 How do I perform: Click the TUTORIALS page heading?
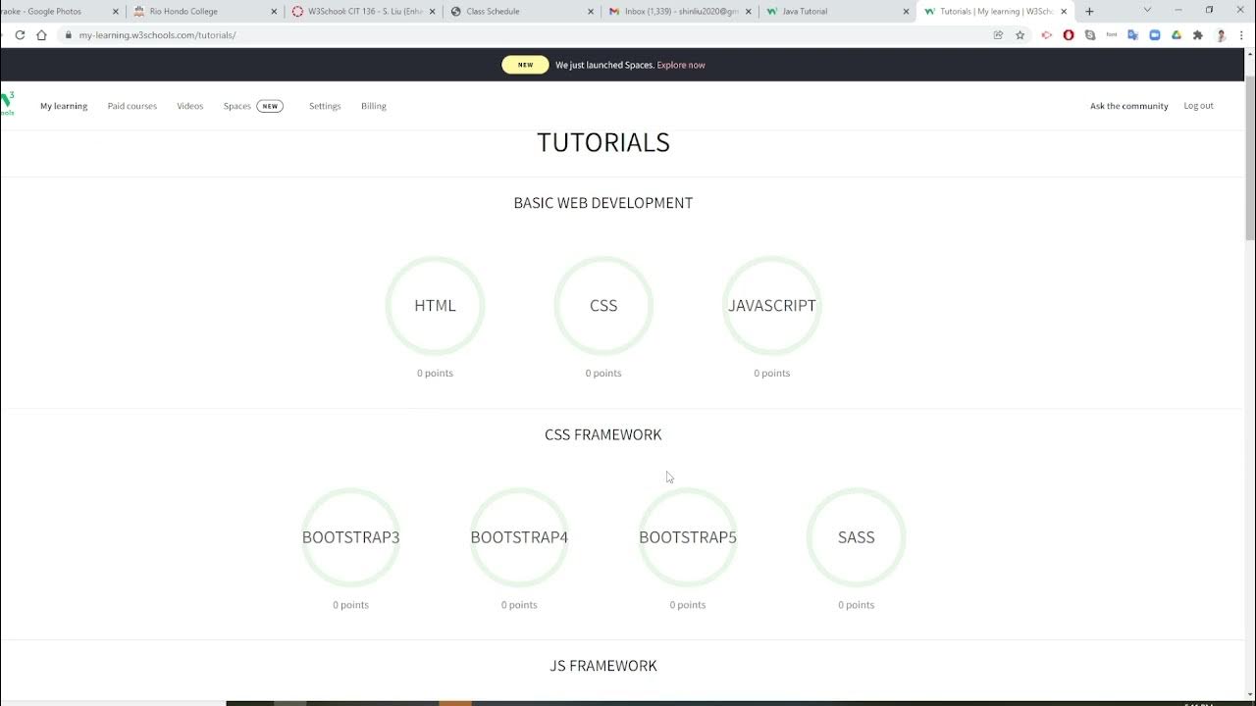tap(603, 142)
